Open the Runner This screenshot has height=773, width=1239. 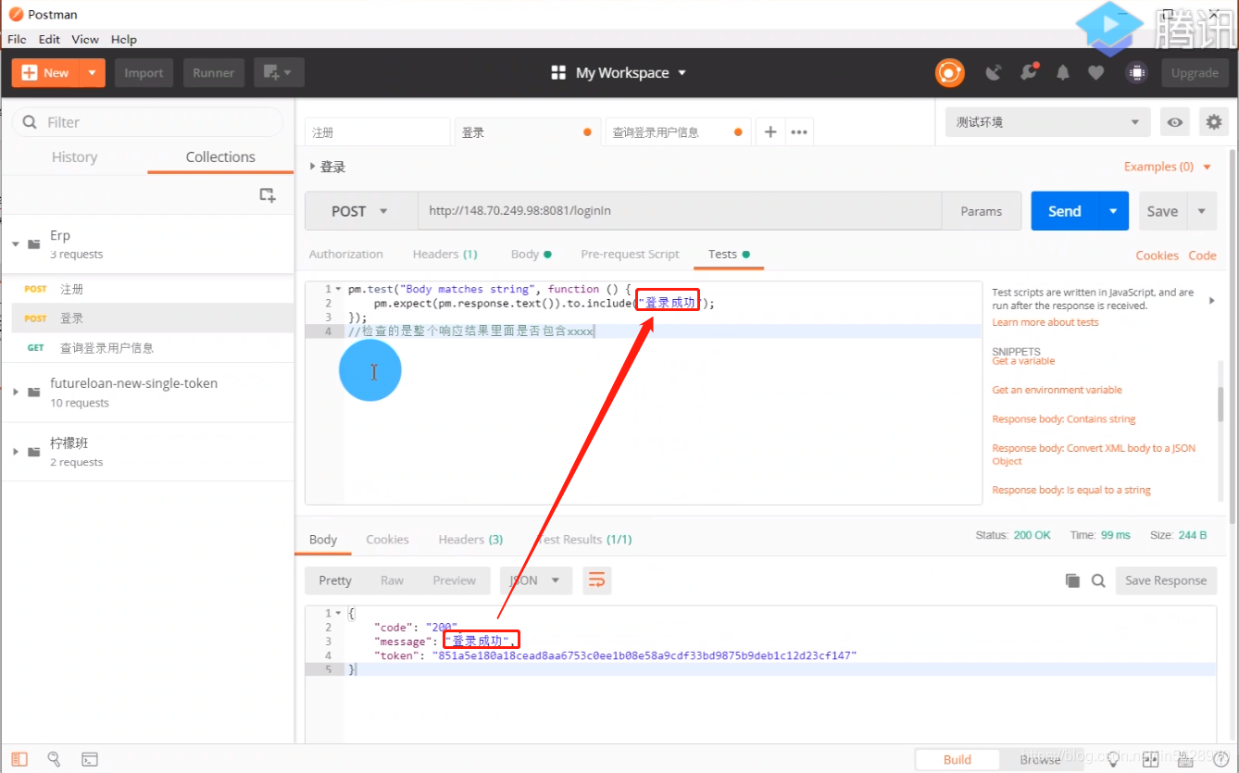(214, 73)
